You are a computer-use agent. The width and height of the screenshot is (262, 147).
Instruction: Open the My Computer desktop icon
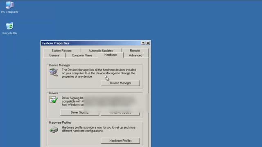(9, 7)
